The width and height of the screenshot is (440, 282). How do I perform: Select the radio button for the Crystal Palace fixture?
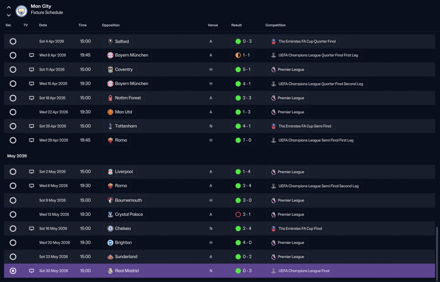click(x=13, y=215)
